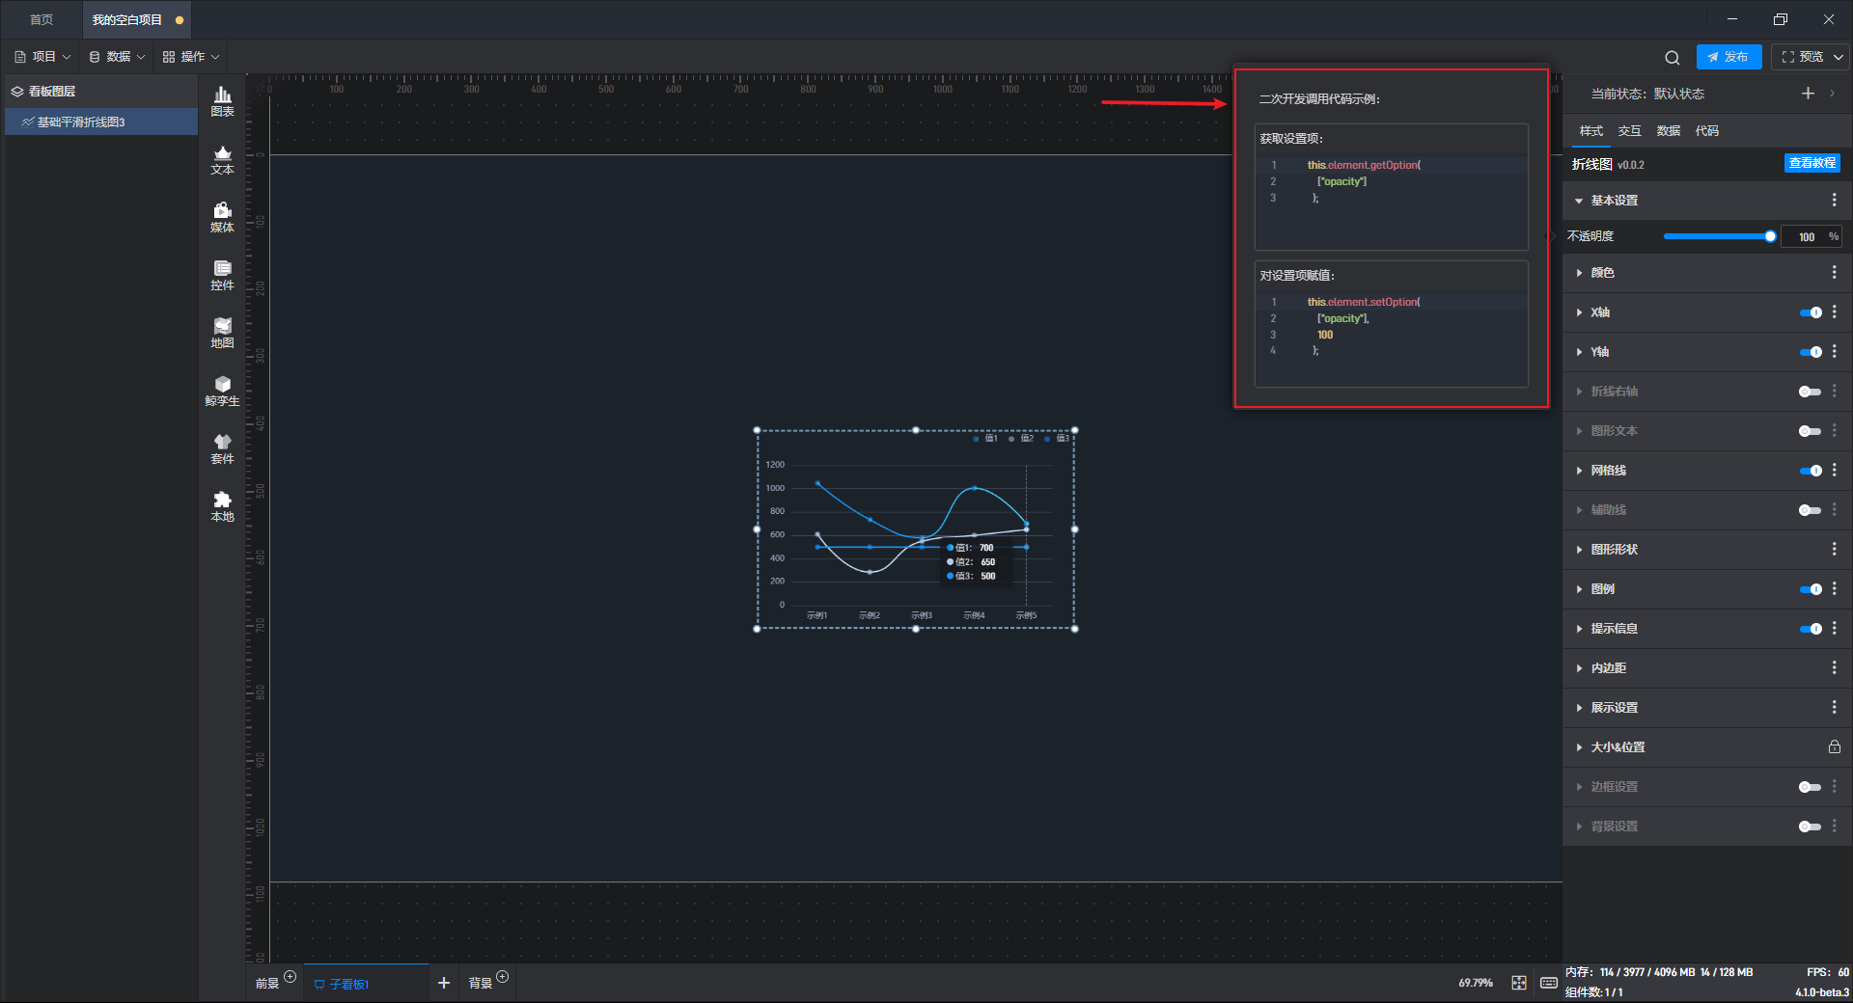This screenshot has height=1003, width=1853.
Task: Toggle the 图例 switch
Action: (1811, 589)
